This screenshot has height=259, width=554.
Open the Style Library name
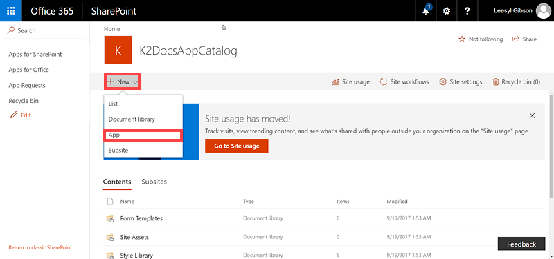tap(136, 256)
